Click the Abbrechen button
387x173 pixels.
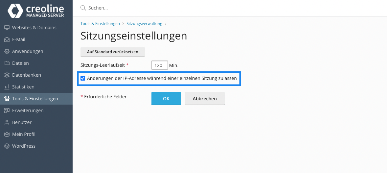(205, 99)
